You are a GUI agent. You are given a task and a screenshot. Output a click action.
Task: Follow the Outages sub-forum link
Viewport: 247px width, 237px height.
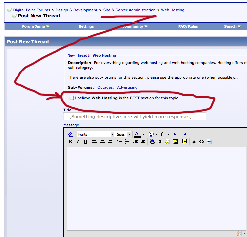[105, 87]
